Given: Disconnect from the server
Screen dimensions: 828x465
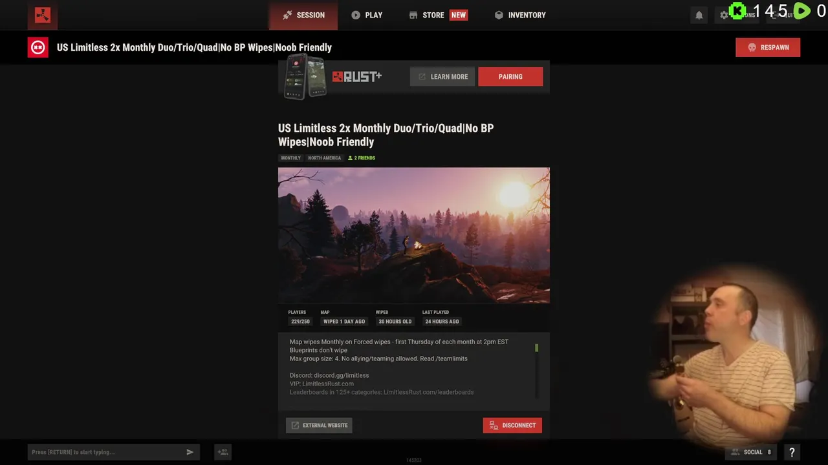Looking at the screenshot, I should pos(512,425).
